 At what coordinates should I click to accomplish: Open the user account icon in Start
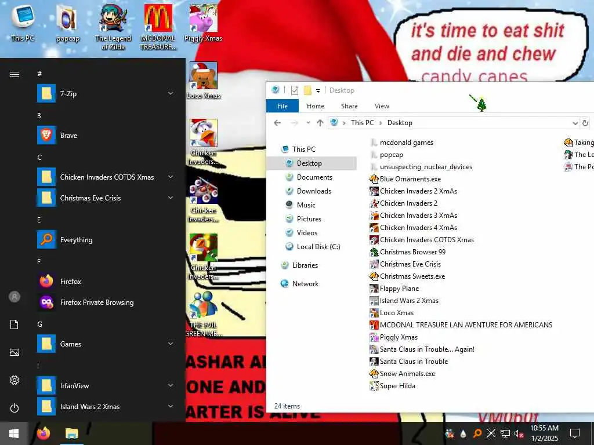[x=15, y=297]
